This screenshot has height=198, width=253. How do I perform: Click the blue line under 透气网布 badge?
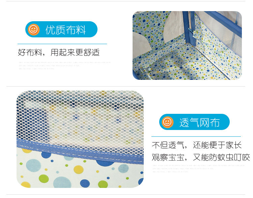(196, 136)
